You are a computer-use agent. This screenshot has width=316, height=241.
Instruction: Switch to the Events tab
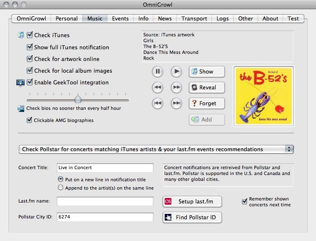coord(120,18)
